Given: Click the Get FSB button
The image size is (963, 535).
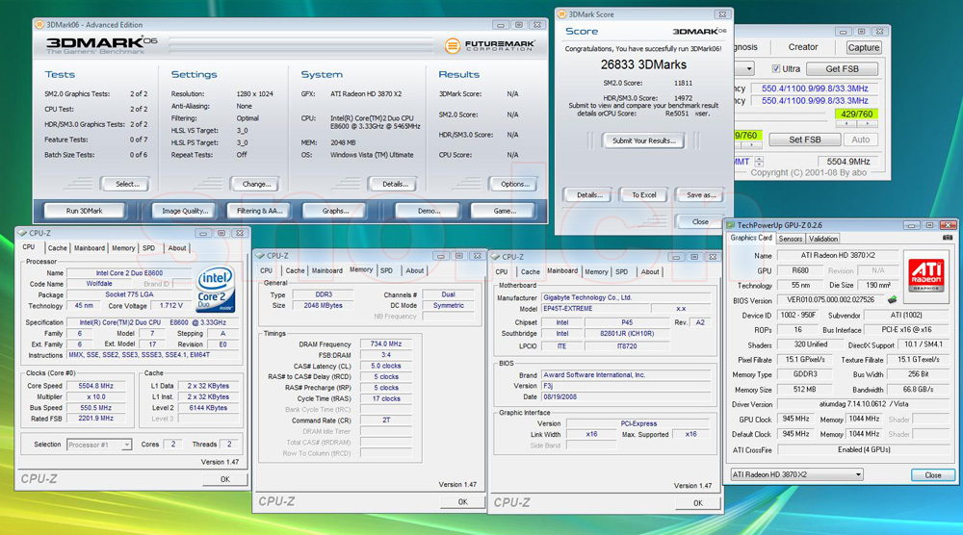Looking at the screenshot, I should [842, 68].
